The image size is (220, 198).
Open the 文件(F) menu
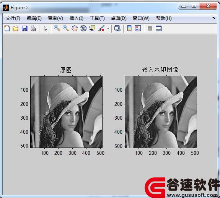(13, 18)
